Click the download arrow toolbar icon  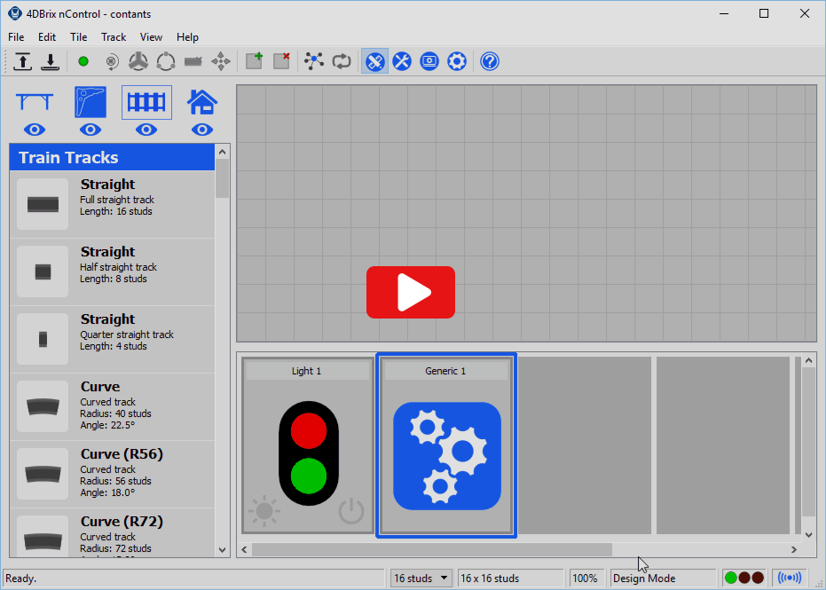[51, 61]
